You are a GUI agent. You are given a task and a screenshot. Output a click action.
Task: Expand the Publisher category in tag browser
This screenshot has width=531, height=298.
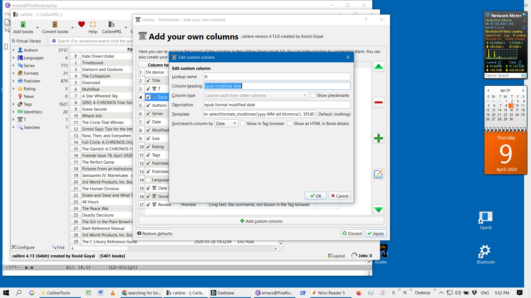pyautogui.click(x=13, y=81)
